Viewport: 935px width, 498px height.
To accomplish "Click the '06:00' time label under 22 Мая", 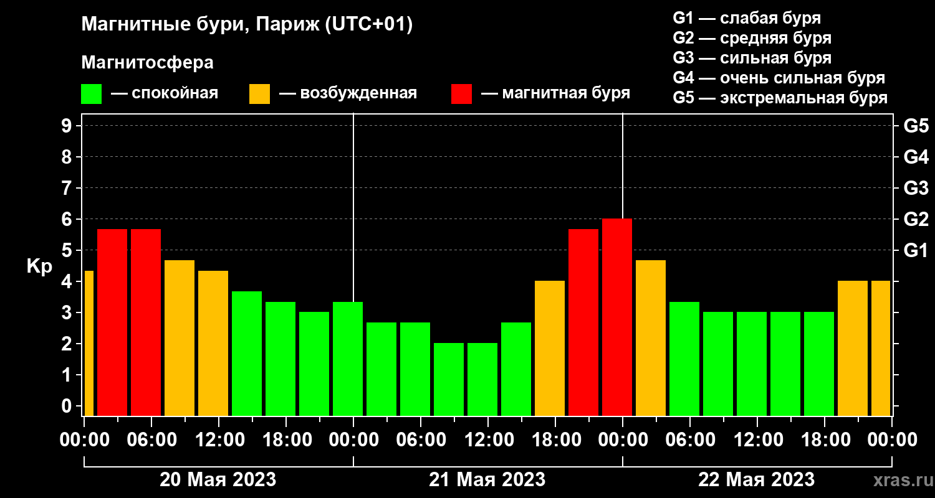I will (x=689, y=440).
